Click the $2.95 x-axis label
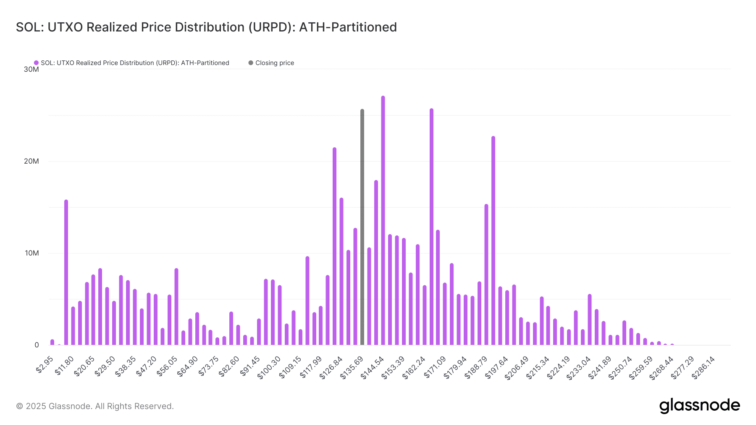The height and width of the screenshot is (425, 756). (x=45, y=364)
